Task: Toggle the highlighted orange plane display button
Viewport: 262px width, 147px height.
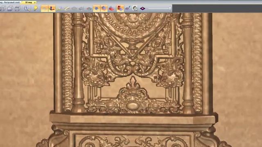Action: (x=45, y=9)
